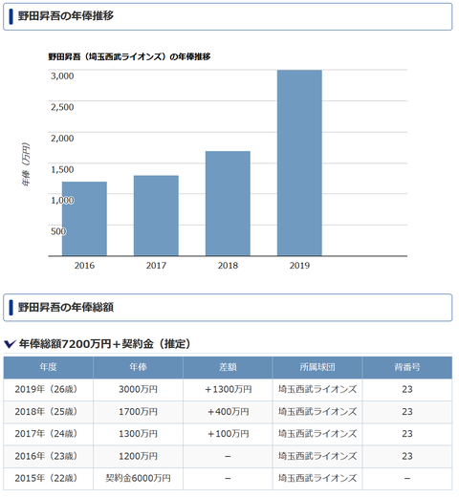Click the checkmark icon beside 年俸総額7200万円
This screenshot has height=498, width=459.
coord(10,344)
